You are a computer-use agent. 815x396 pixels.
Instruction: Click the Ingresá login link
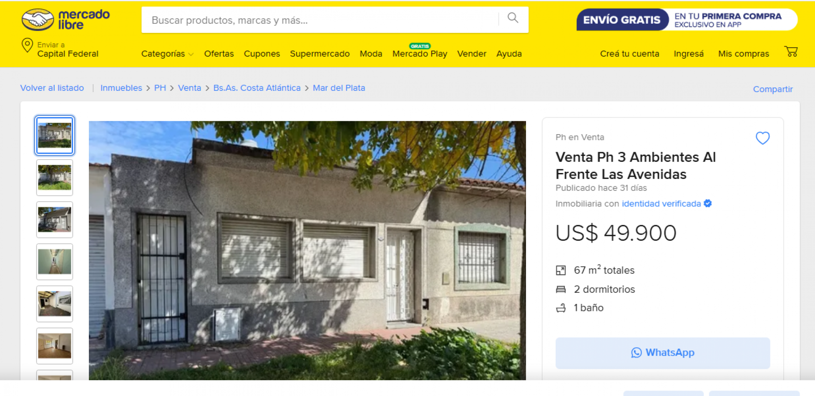(689, 54)
